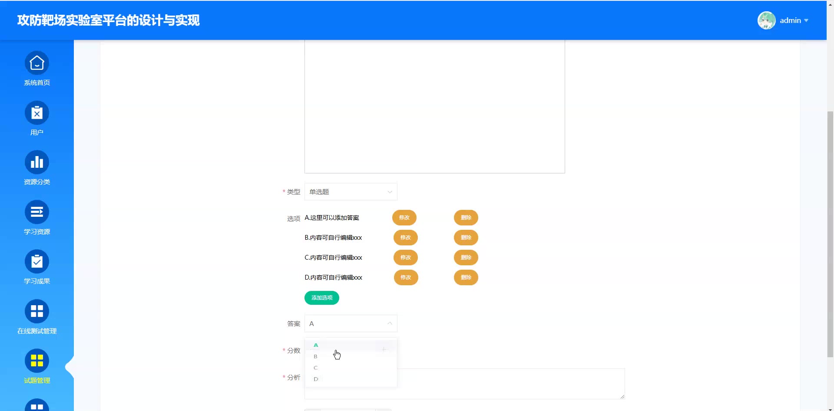Click the 分析 field label
This screenshot has width=834, height=411.
294,377
